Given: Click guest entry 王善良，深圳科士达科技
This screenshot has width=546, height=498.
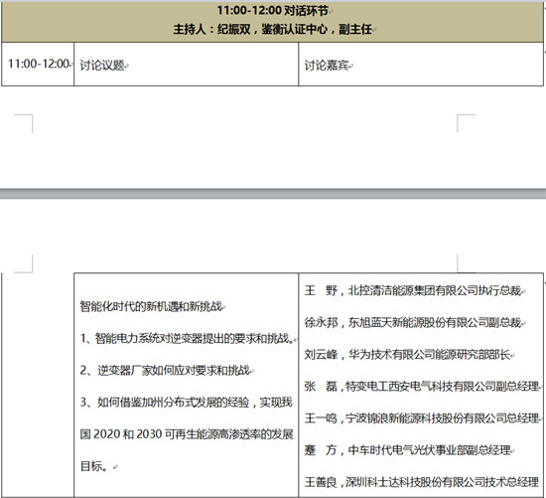Looking at the screenshot, I should pos(422,482).
